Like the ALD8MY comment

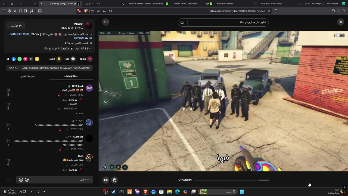point(8,141)
